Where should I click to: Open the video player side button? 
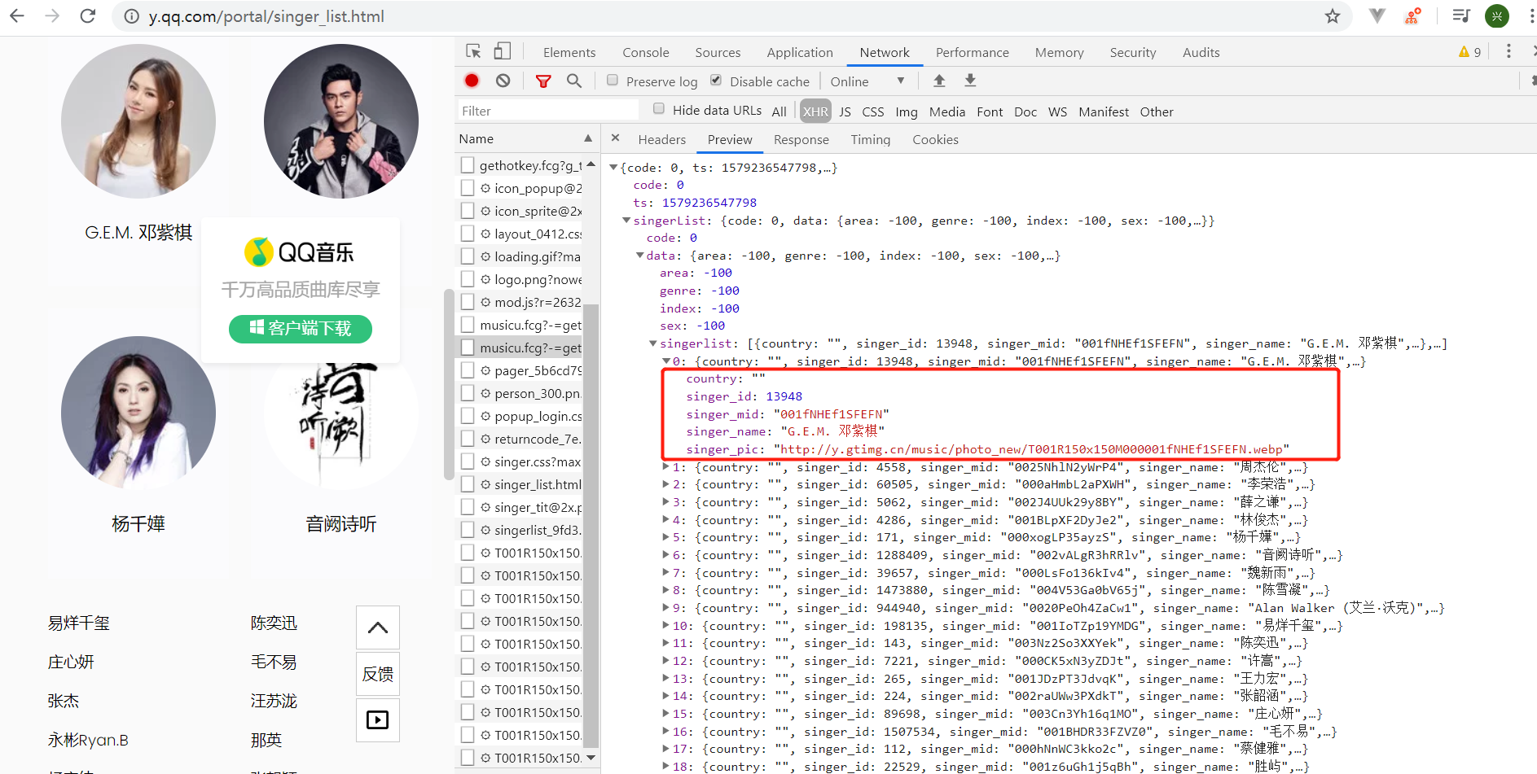[x=378, y=720]
